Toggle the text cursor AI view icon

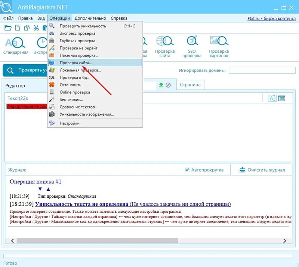tap(272, 98)
